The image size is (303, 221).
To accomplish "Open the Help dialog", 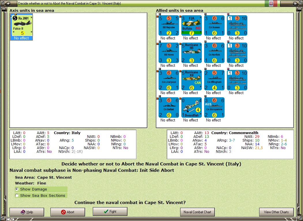I will coord(27,212).
